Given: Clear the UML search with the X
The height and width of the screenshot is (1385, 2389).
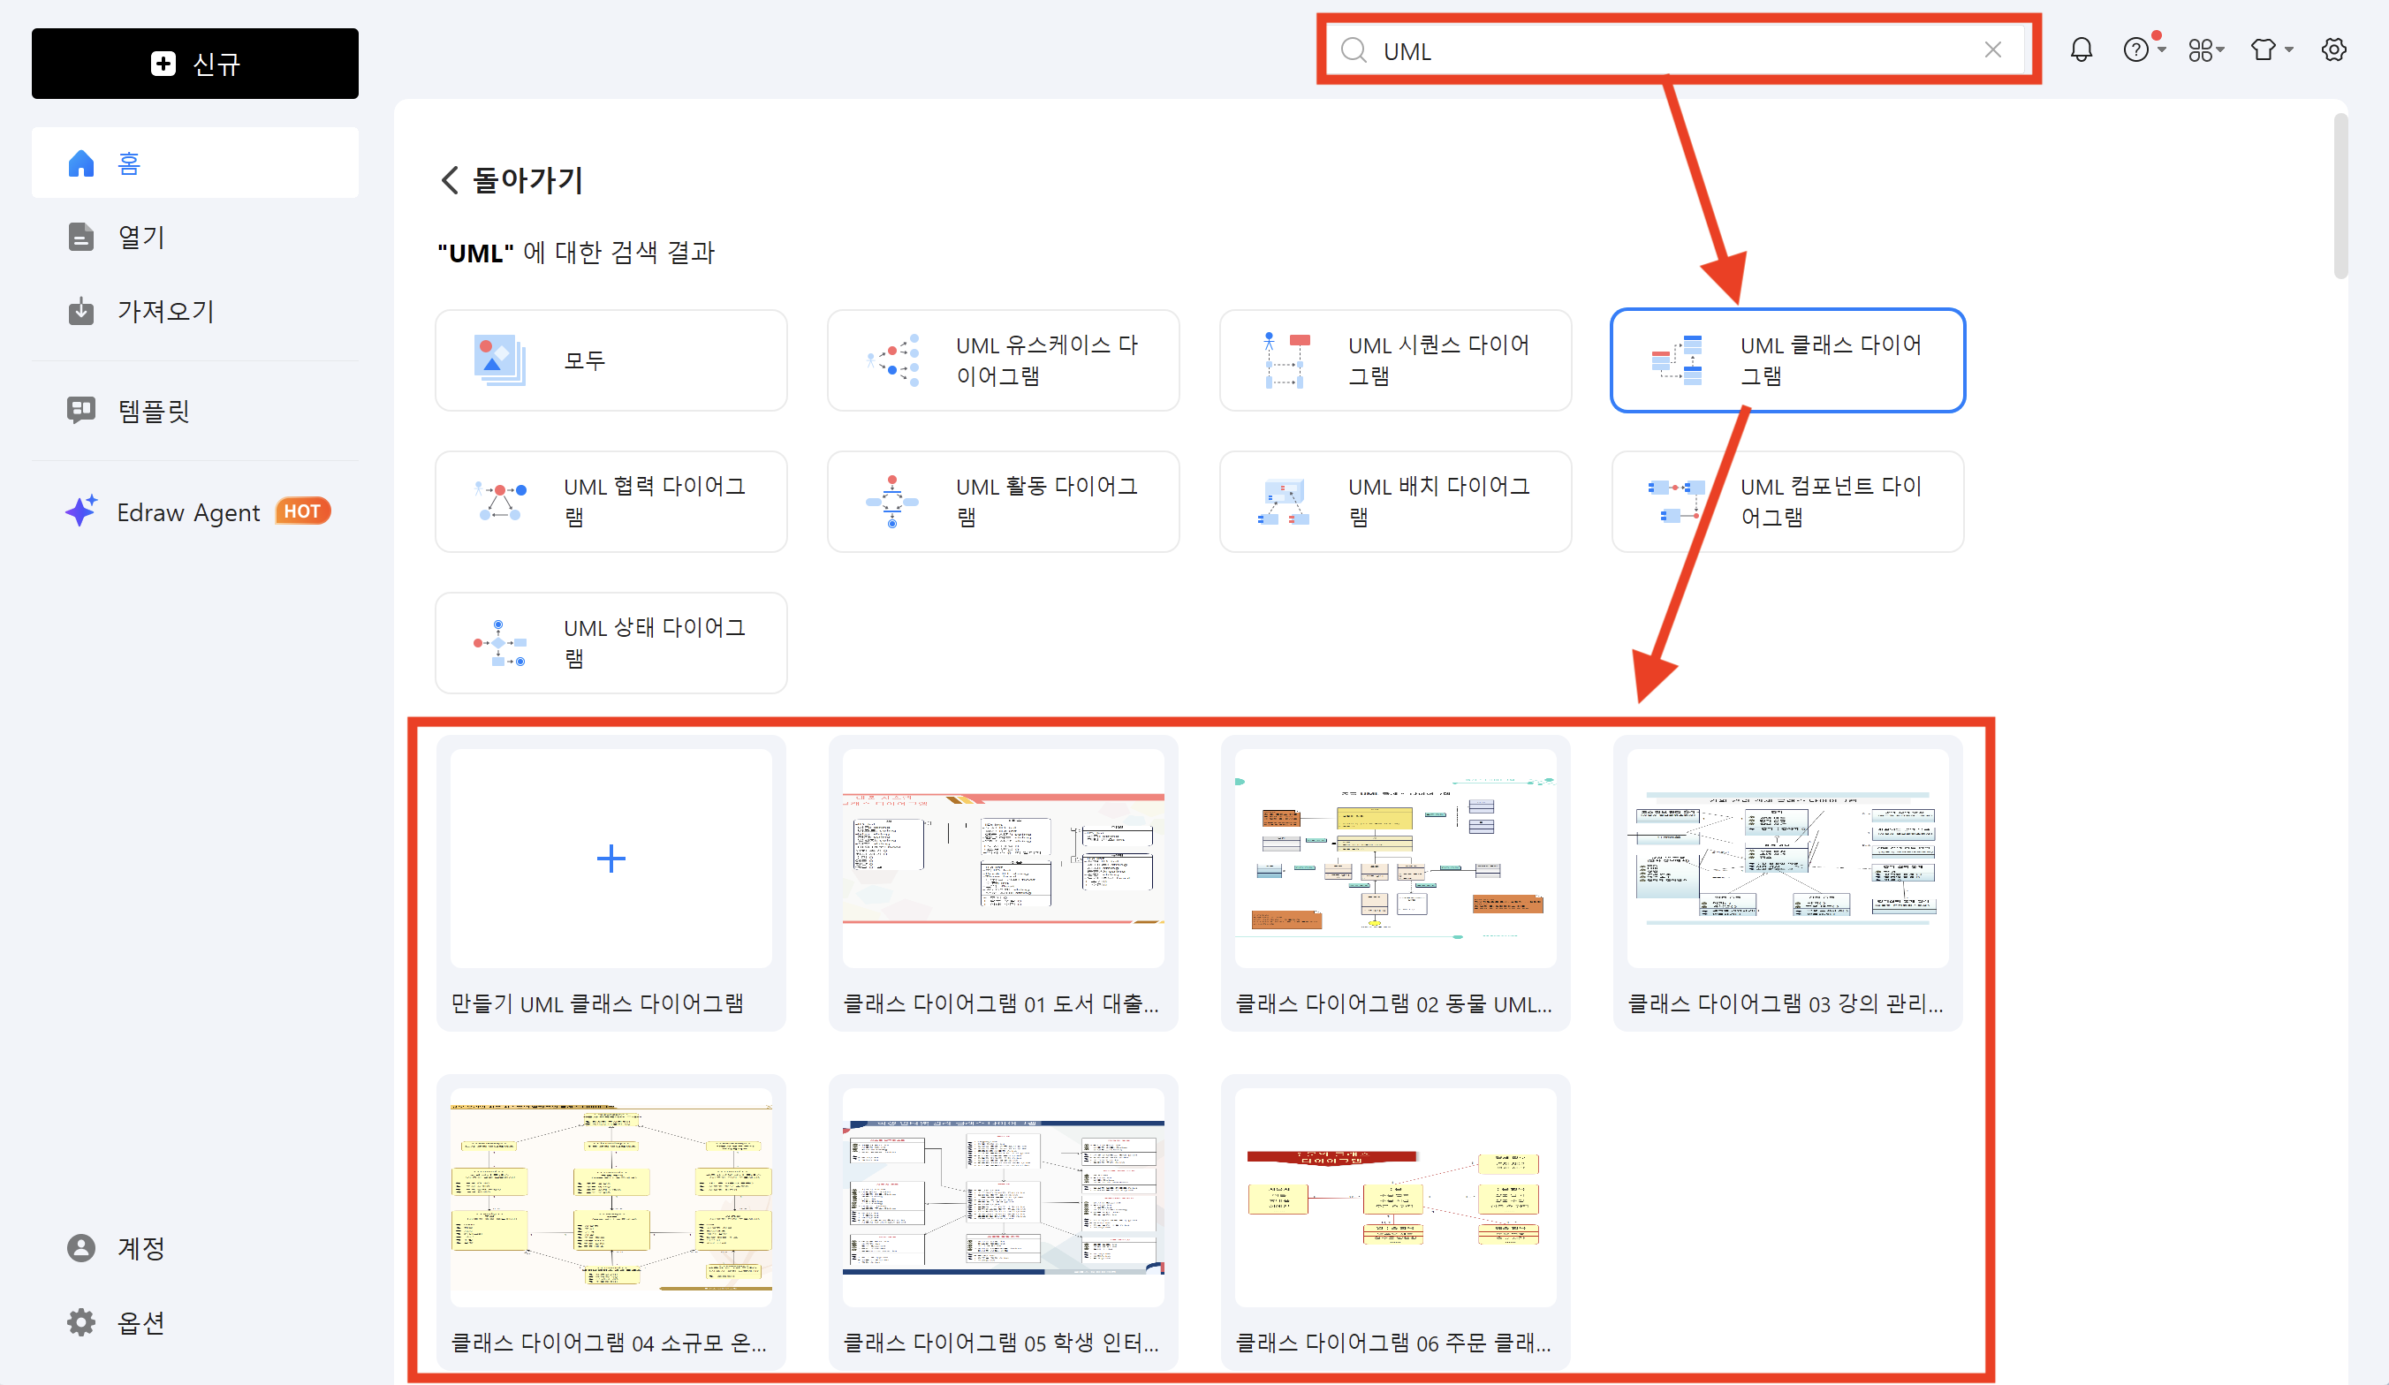Looking at the screenshot, I should (1992, 49).
